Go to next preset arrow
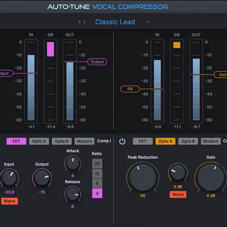Screen dimensions: 227x227 [84, 22]
